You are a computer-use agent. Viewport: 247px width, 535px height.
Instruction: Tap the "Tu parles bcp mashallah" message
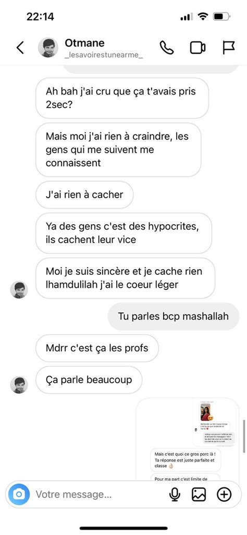pyautogui.click(x=174, y=317)
